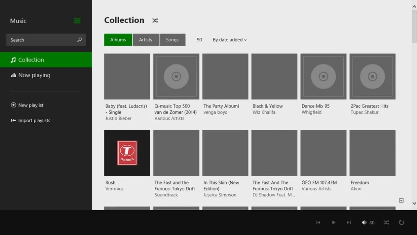Skip to next track
This screenshot has height=235, width=417.
349,222
